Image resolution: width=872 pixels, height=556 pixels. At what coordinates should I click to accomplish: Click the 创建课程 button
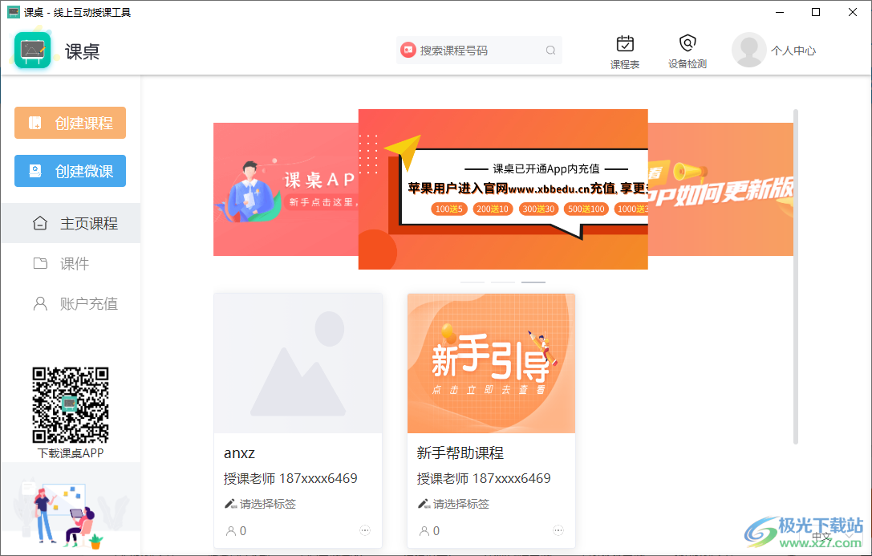click(70, 123)
